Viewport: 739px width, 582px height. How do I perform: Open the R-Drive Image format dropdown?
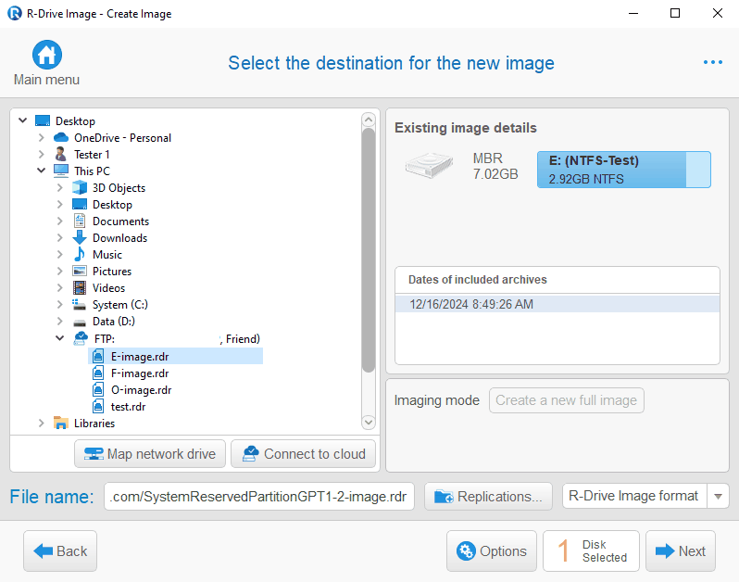click(x=718, y=497)
